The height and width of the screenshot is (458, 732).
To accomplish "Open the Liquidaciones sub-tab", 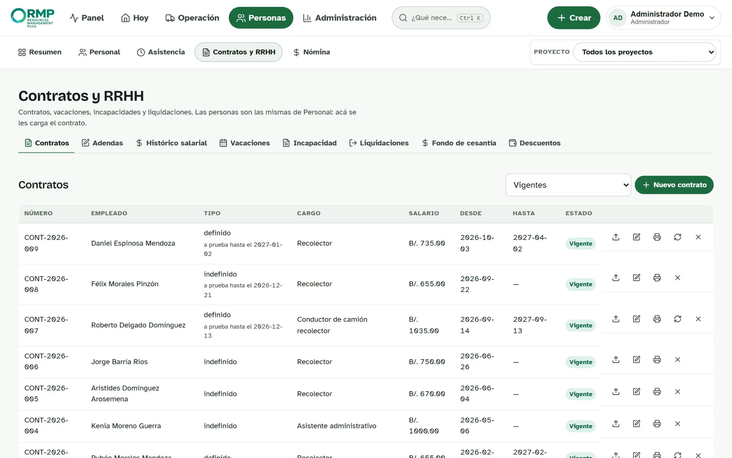I will point(379,143).
